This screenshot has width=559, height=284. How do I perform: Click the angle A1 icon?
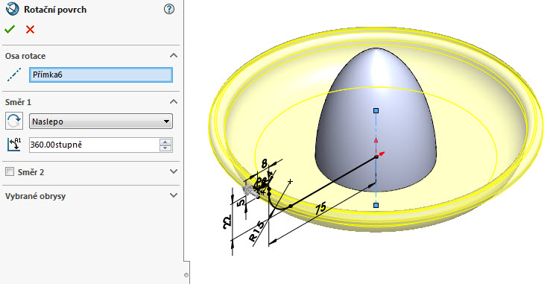point(14,145)
